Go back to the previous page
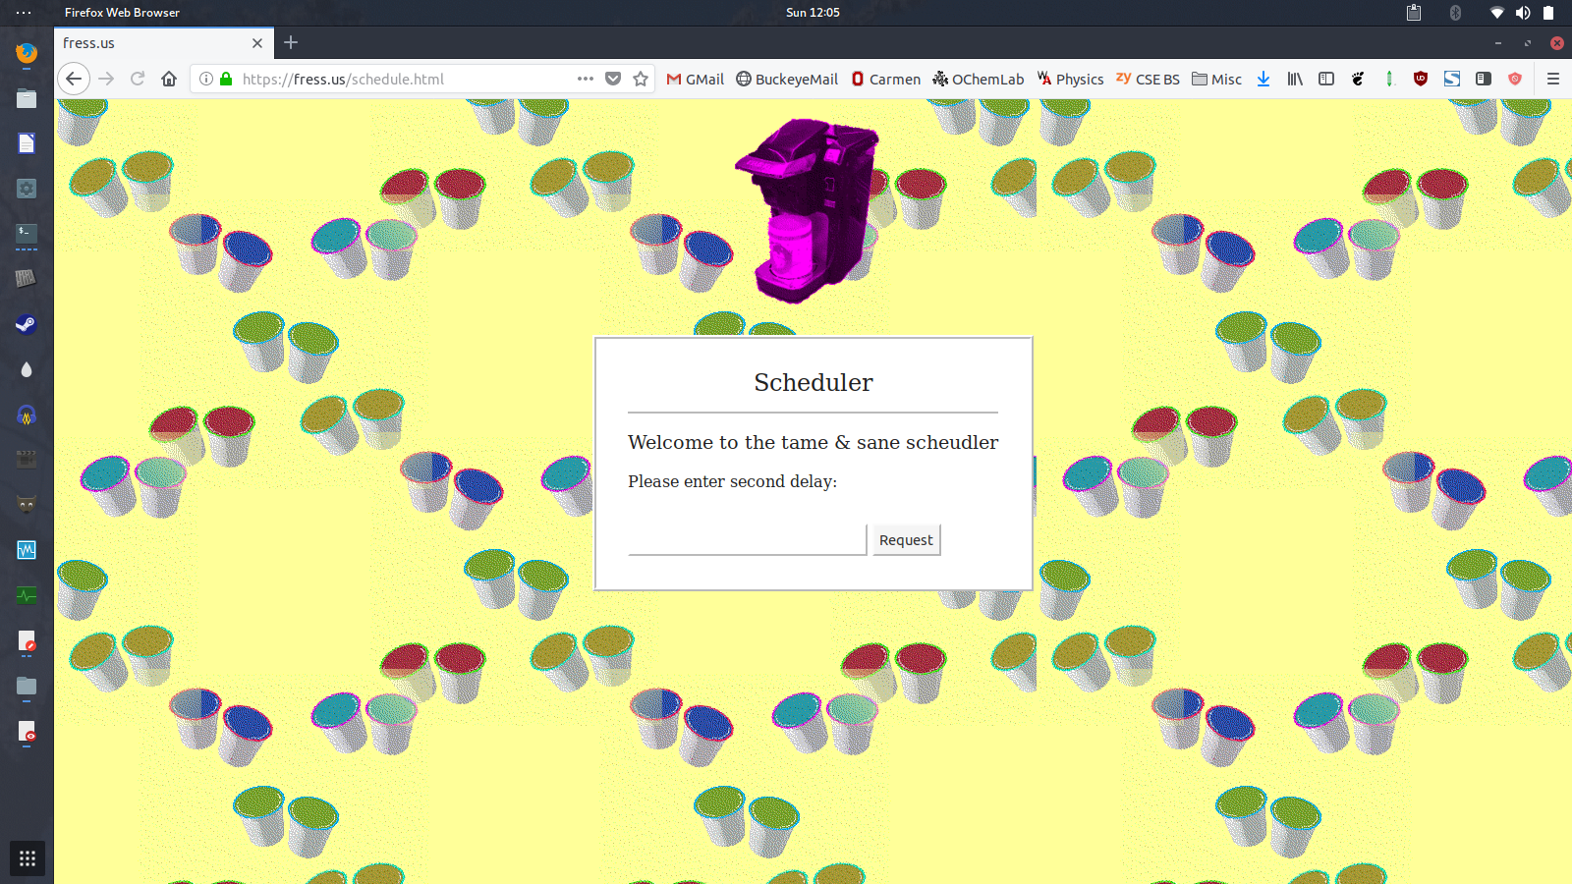The image size is (1572, 884). pos(74,79)
